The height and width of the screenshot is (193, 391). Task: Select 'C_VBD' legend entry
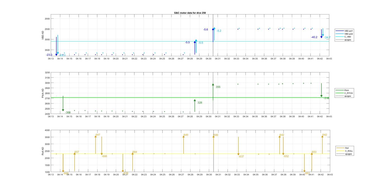point(348,37)
